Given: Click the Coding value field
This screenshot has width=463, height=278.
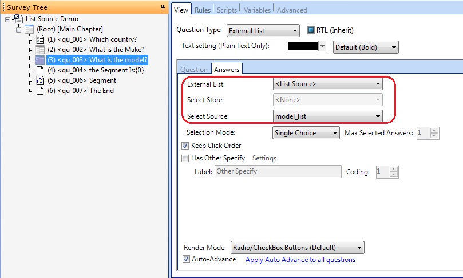Looking at the screenshot, I should pos(383,172).
